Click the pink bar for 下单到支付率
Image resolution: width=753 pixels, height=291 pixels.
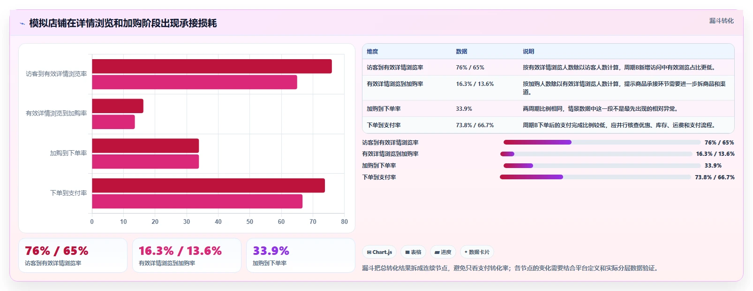(197, 201)
